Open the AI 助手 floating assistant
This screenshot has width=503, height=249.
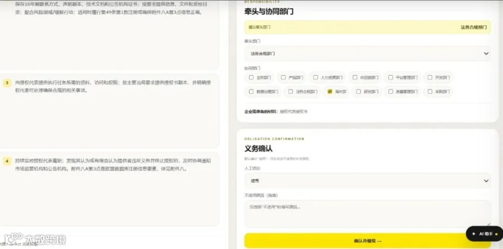(484, 234)
